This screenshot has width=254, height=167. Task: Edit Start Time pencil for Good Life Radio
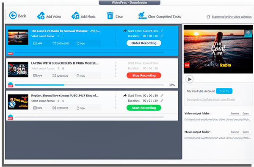coord(162,31)
